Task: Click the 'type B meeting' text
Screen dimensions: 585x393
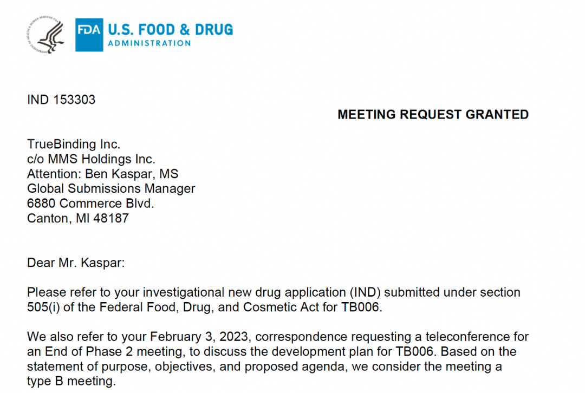Action: pyautogui.click(x=70, y=381)
